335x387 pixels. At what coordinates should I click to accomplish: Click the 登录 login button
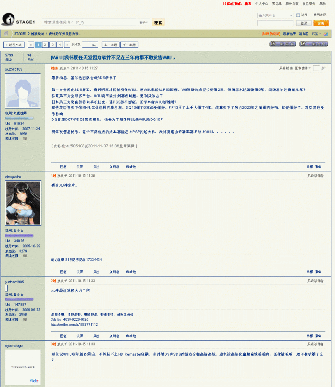[304, 23]
